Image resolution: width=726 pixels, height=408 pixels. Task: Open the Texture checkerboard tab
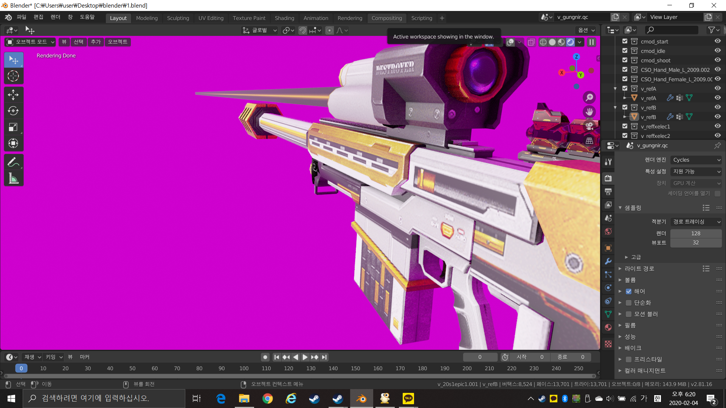[x=608, y=344]
